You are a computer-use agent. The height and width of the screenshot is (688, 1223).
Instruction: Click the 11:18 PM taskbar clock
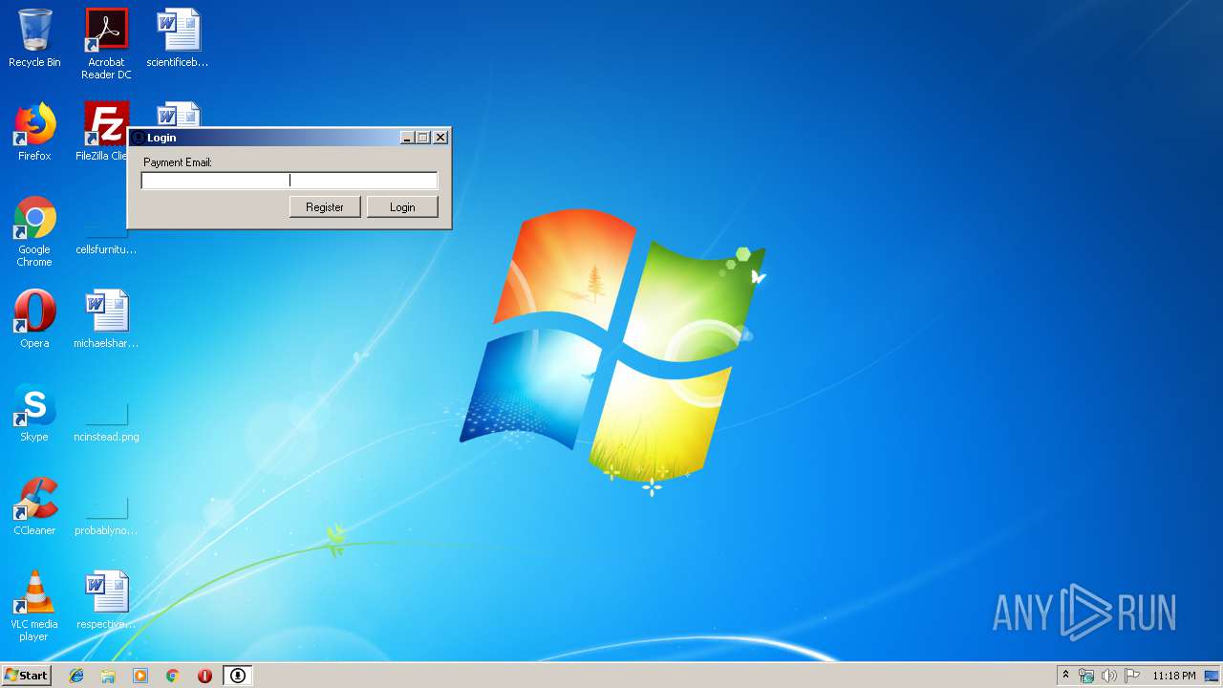click(1173, 676)
